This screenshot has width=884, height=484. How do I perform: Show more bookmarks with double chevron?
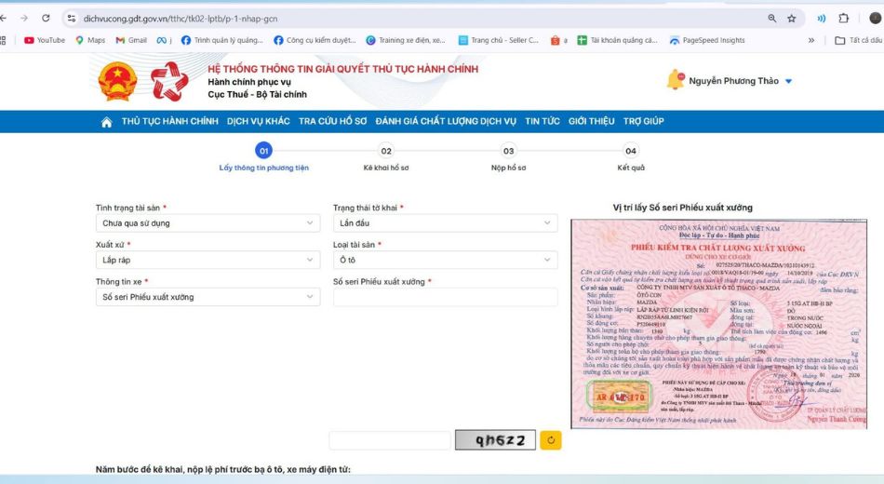coord(811,40)
